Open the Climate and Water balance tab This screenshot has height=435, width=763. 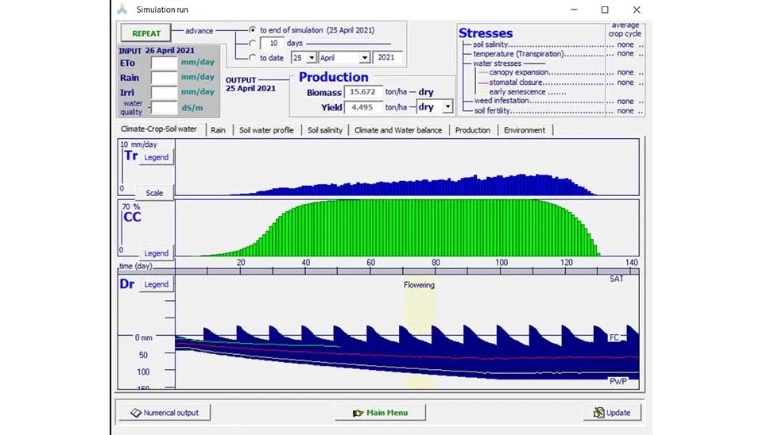397,129
